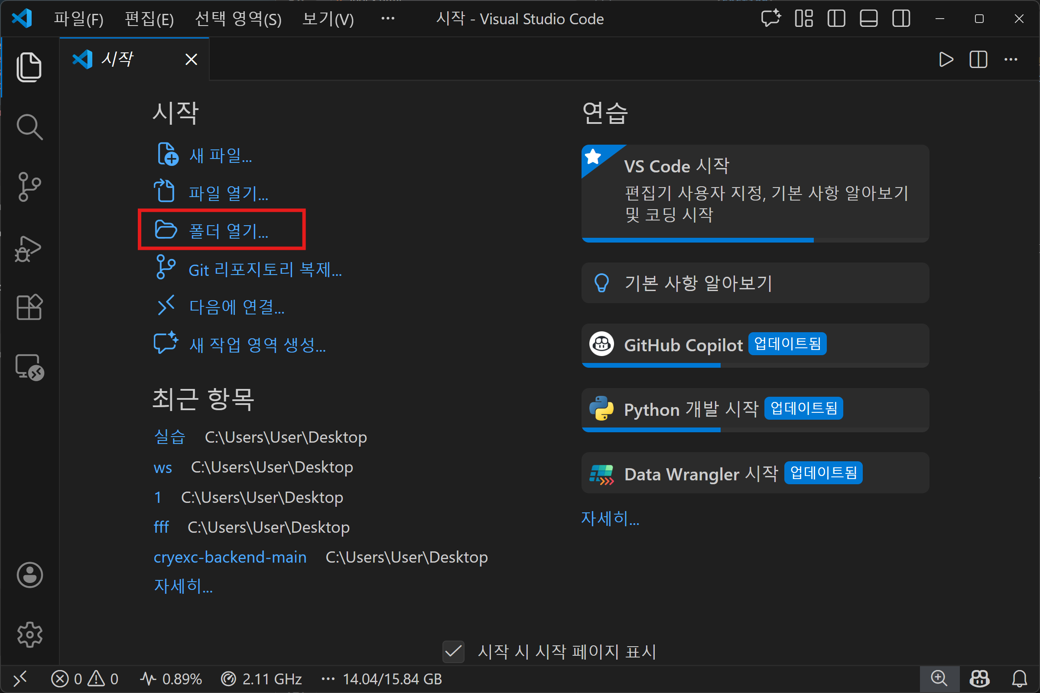Screen dimensions: 1040x693
Task: Switch to the 시작 tab
Action: click(117, 59)
